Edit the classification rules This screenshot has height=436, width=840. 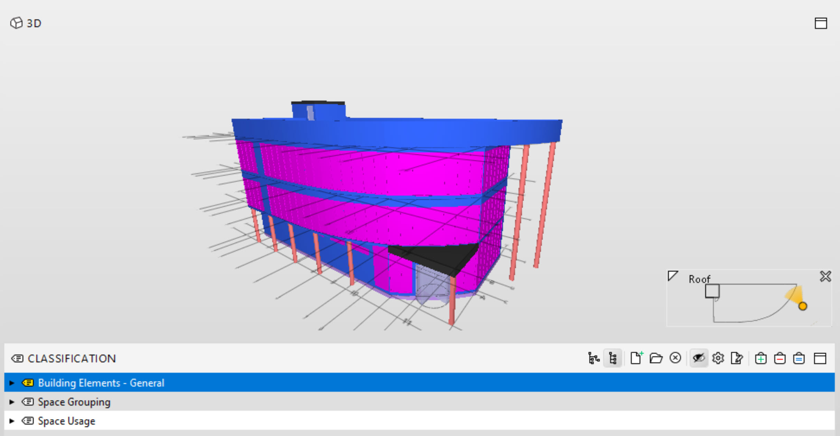click(737, 358)
